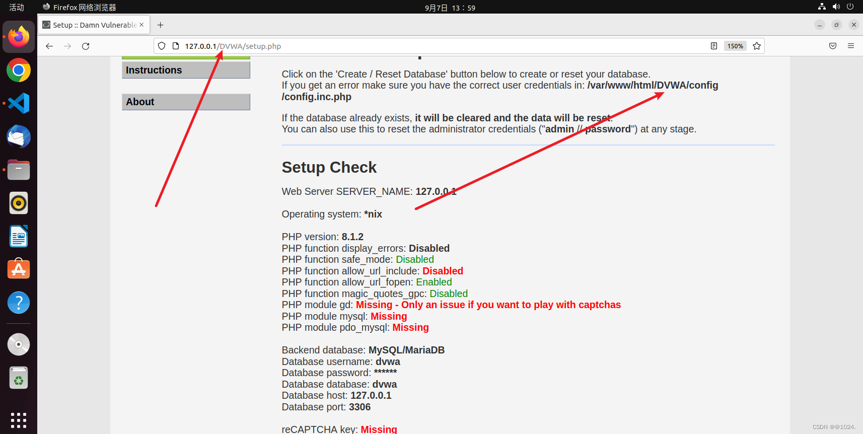Click the 'Database host: 127.0.0.1' line
This screenshot has height=434, width=863.
coord(337,395)
